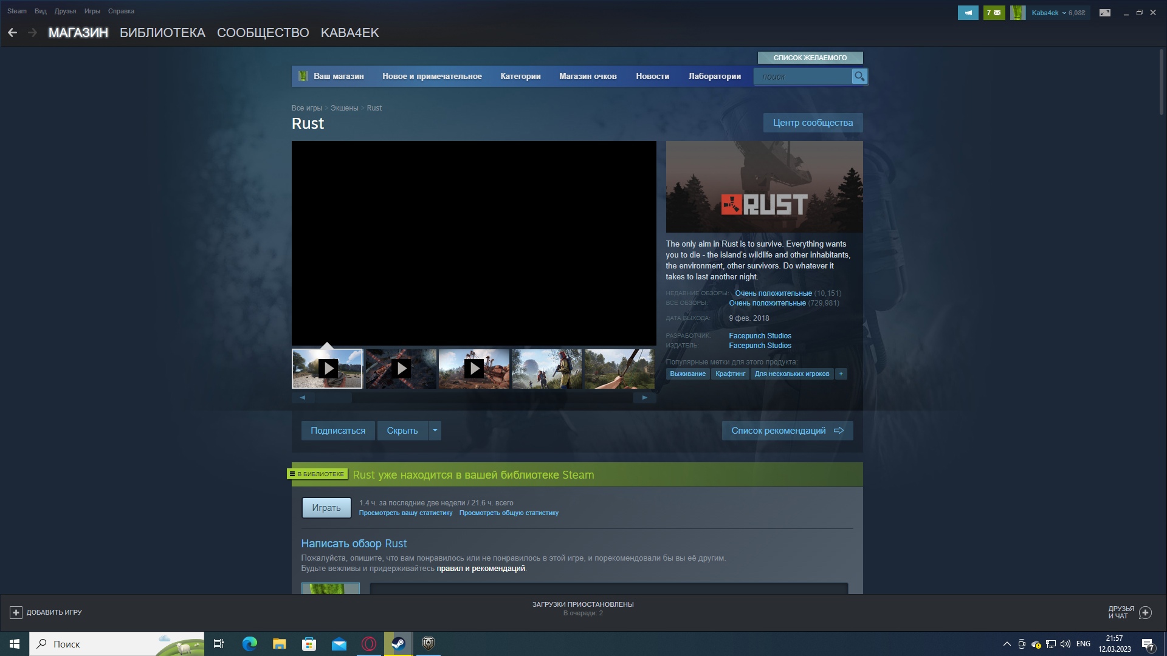Open Магазин очков store tab
1167x656 pixels.
coord(588,76)
